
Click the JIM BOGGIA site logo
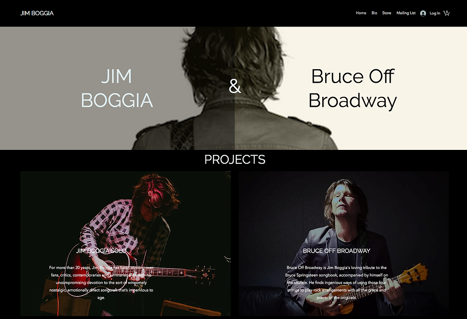37,13
